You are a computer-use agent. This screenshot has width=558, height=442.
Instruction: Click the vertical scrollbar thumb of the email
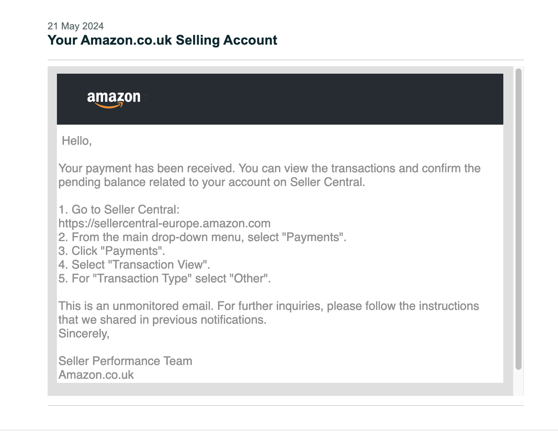click(519, 219)
